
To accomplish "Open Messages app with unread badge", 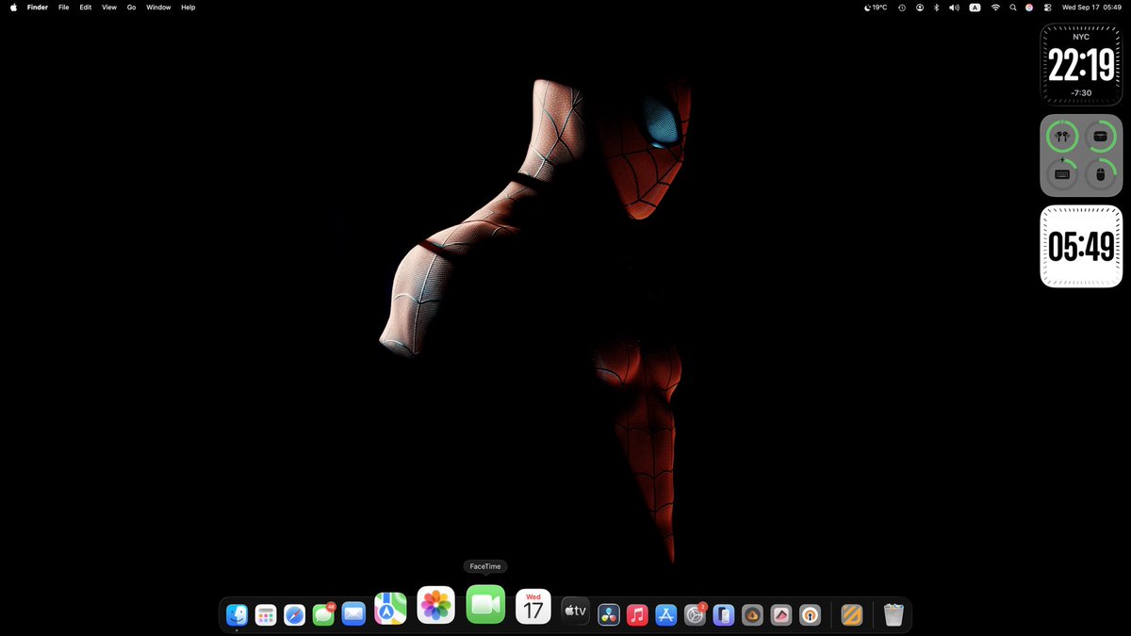I will tap(324, 615).
